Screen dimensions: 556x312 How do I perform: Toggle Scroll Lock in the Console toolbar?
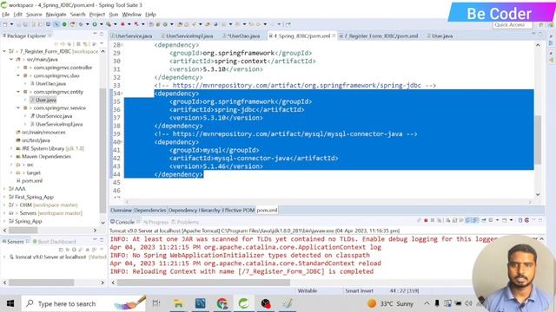pyautogui.click(x=454, y=220)
